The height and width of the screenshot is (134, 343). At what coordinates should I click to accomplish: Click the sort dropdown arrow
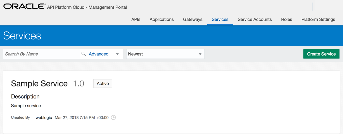coord(200,54)
